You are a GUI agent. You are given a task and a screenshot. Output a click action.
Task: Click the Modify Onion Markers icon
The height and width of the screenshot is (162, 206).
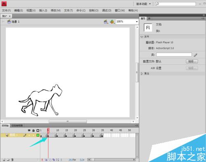click(58, 160)
